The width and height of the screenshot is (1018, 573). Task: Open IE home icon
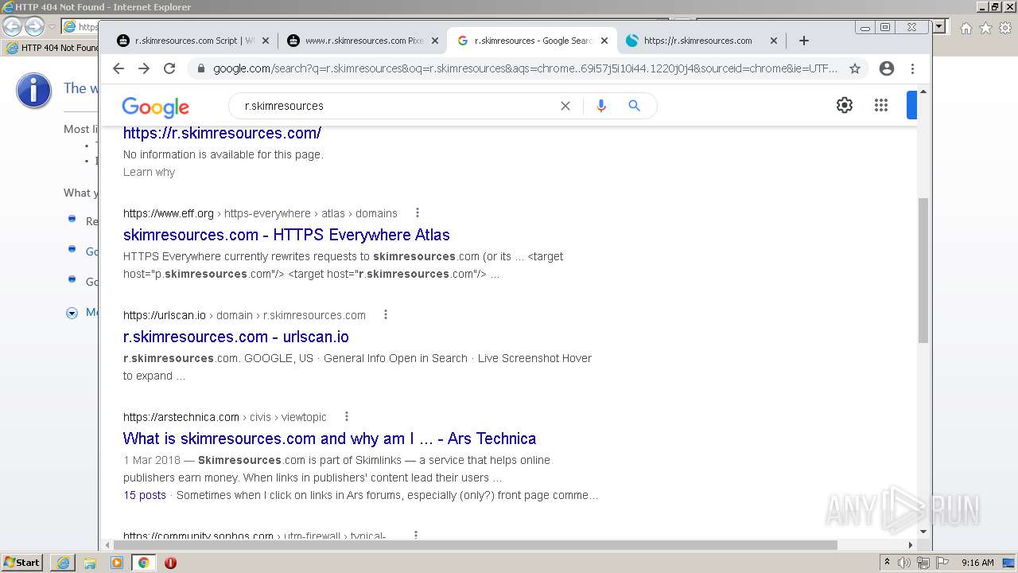coord(966,28)
